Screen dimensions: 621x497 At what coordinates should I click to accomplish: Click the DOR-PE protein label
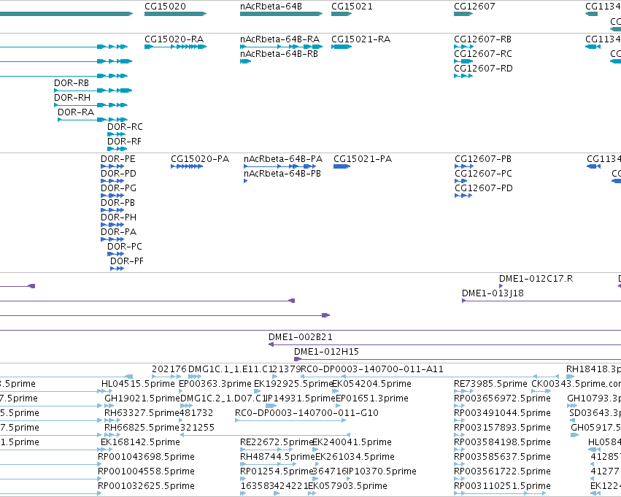tap(118, 159)
